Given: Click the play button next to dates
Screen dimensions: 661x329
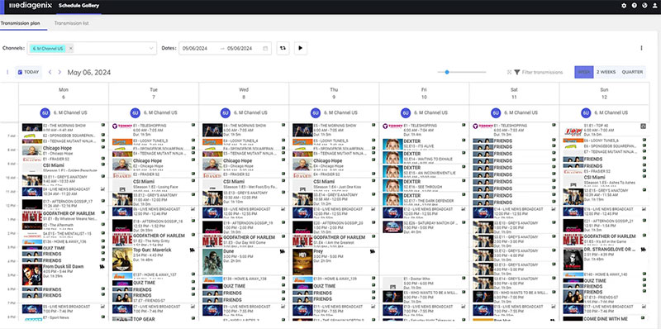Looking at the screenshot, I should 301,48.
